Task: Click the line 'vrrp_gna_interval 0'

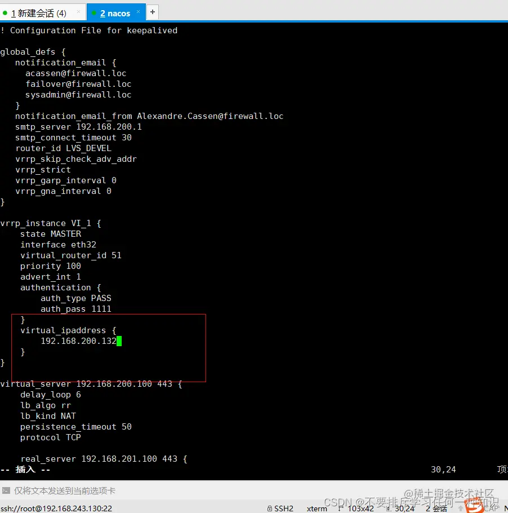Action: pyautogui.click(x=64, y=191)
